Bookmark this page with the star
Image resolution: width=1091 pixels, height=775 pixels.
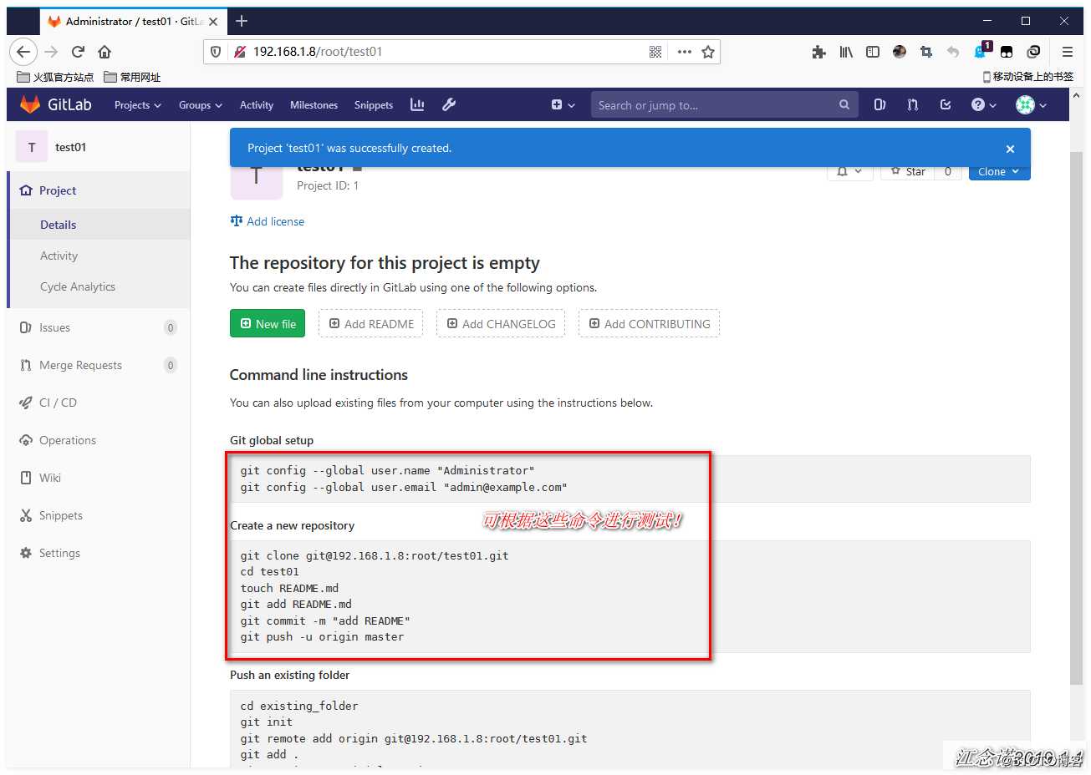(x=708, y=52)
